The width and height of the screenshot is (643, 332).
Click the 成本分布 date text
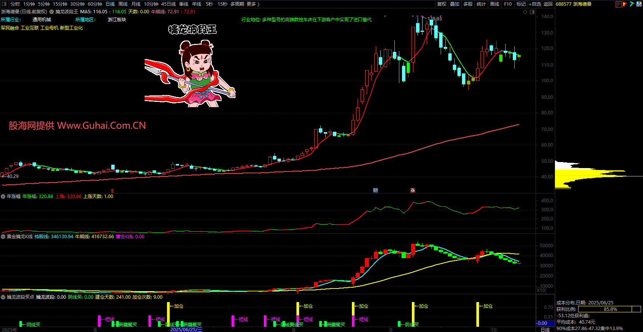click(585, 303)
